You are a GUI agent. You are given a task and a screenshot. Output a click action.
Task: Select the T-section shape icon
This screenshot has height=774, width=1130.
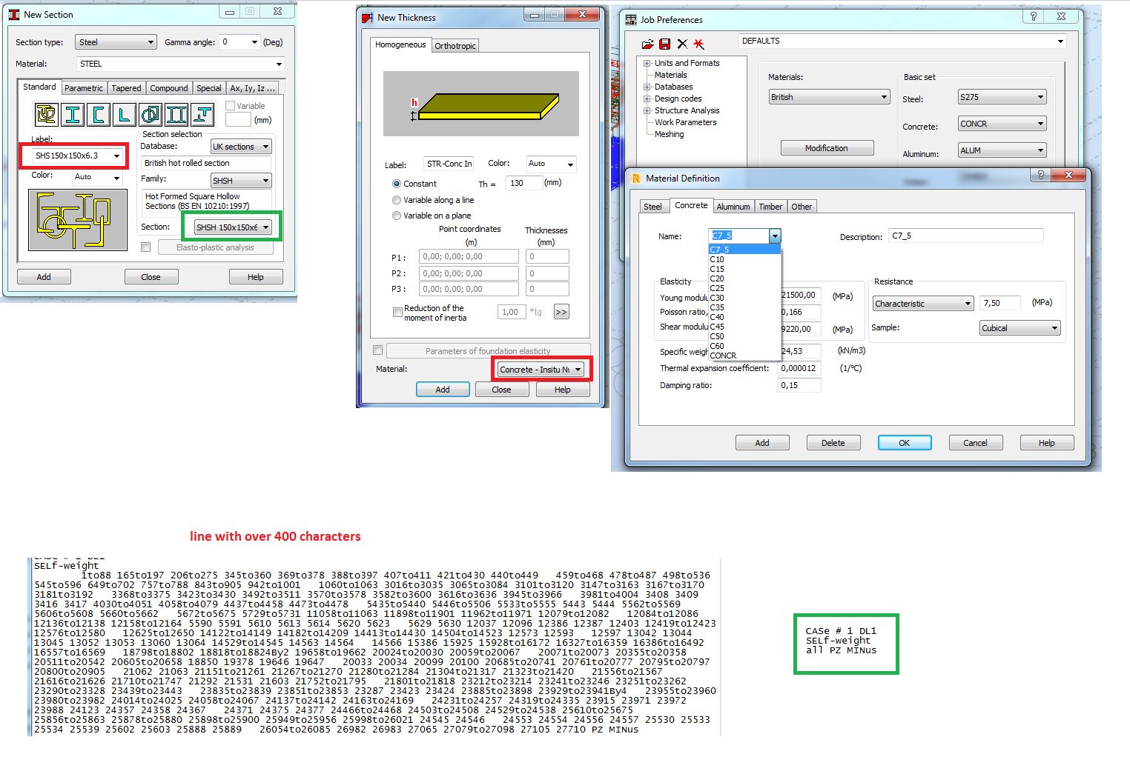(202, 114)
